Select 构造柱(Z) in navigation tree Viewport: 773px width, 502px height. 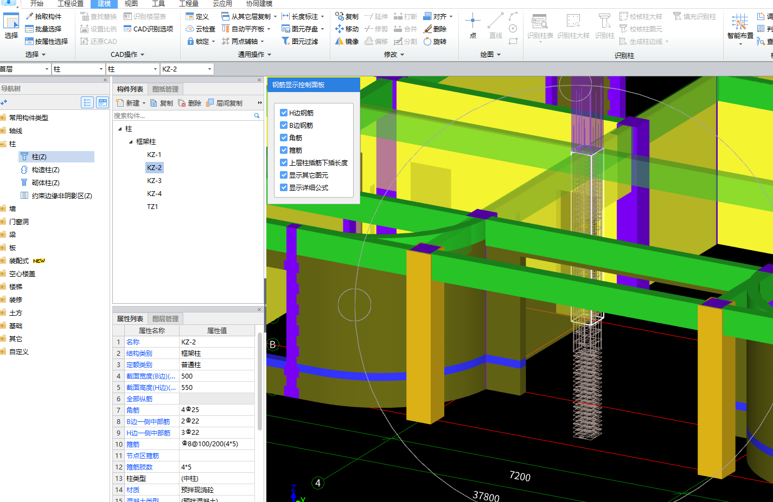pyautogui.click(x=46, y=170)
